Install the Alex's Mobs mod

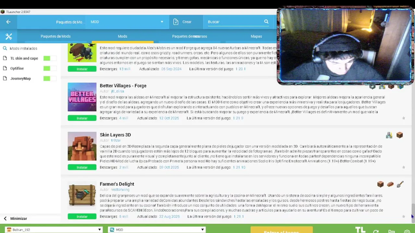point(82,69)
